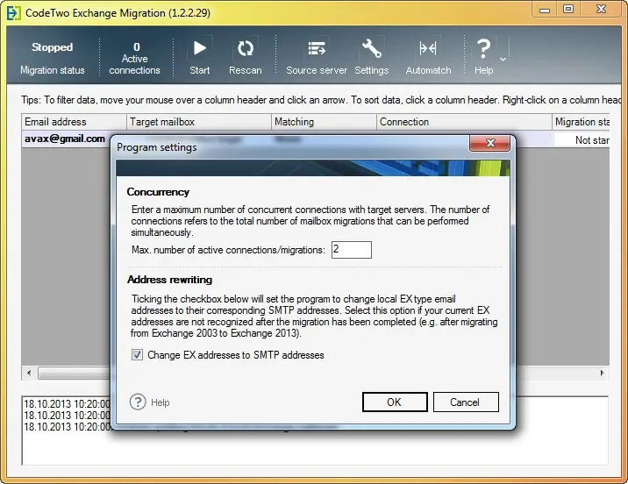Click the first log entry 18.10.2013

[67, 403]
